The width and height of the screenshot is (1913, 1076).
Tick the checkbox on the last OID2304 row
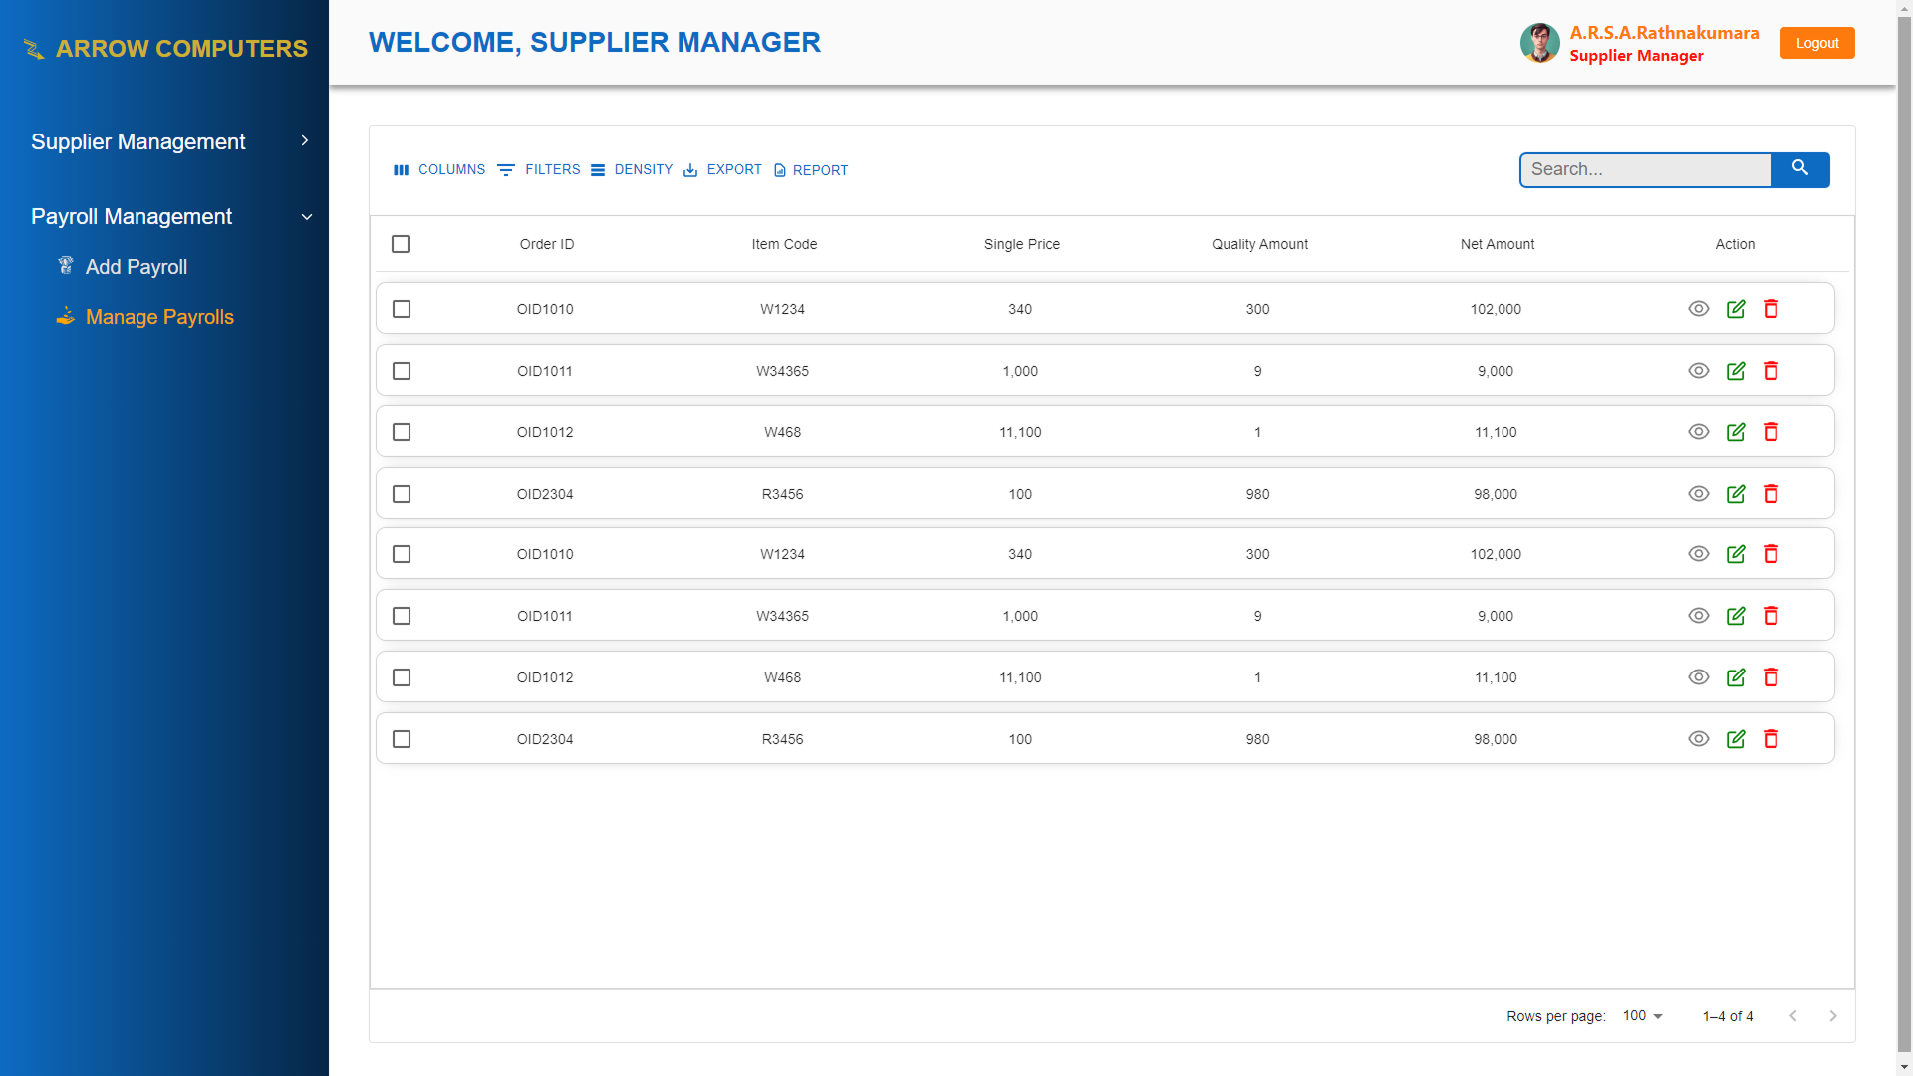402,739
